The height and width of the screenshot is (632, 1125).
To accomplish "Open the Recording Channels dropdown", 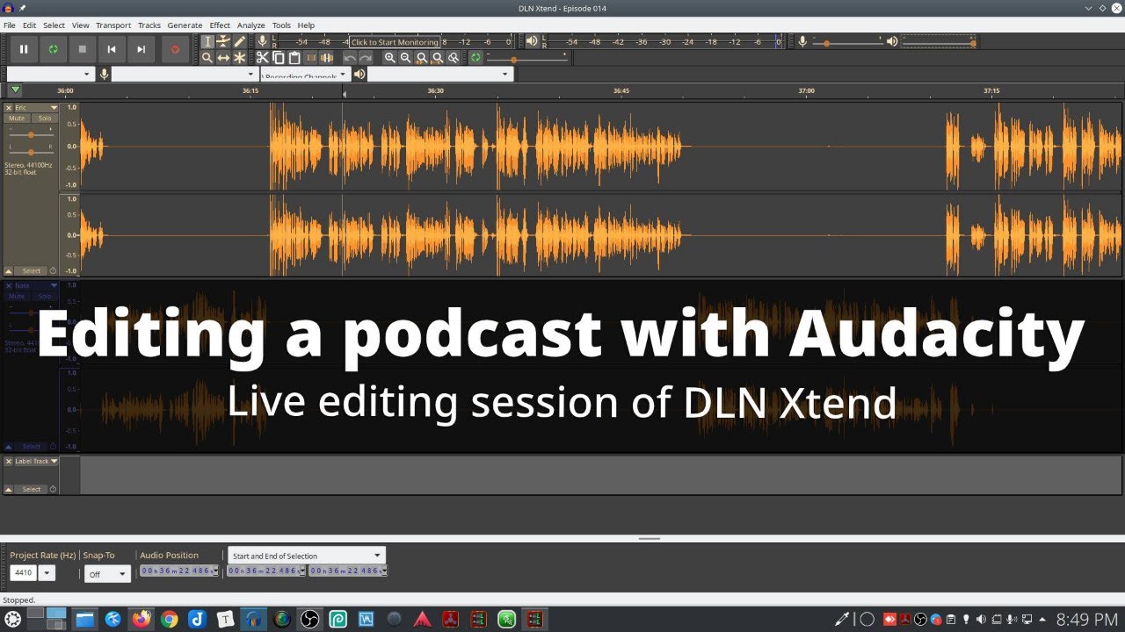I will 304,75.
